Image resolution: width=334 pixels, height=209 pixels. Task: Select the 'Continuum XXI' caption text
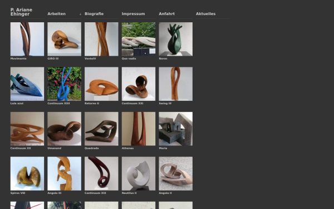(132, 104)
